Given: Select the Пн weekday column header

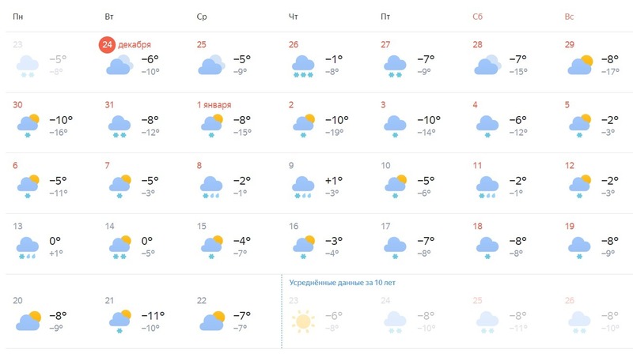Looking at the screenshot, I should pos(17,17).
